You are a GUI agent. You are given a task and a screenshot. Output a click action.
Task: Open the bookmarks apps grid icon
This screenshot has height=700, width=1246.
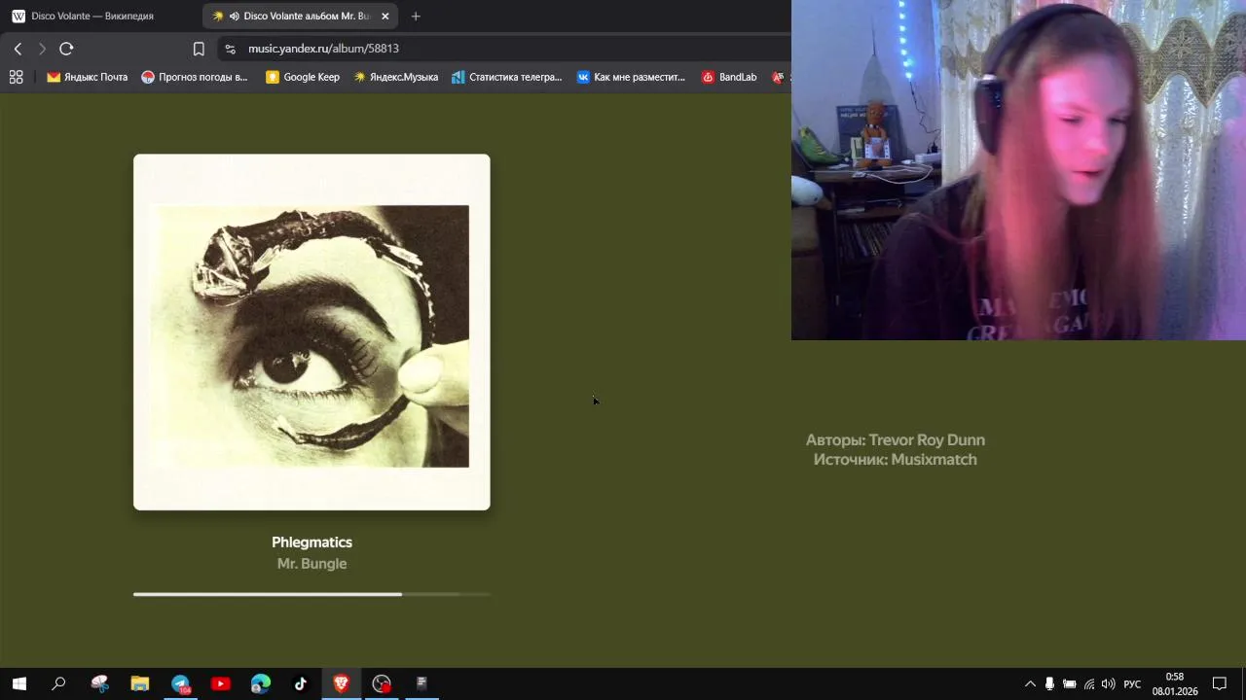[x=16, y=77]
